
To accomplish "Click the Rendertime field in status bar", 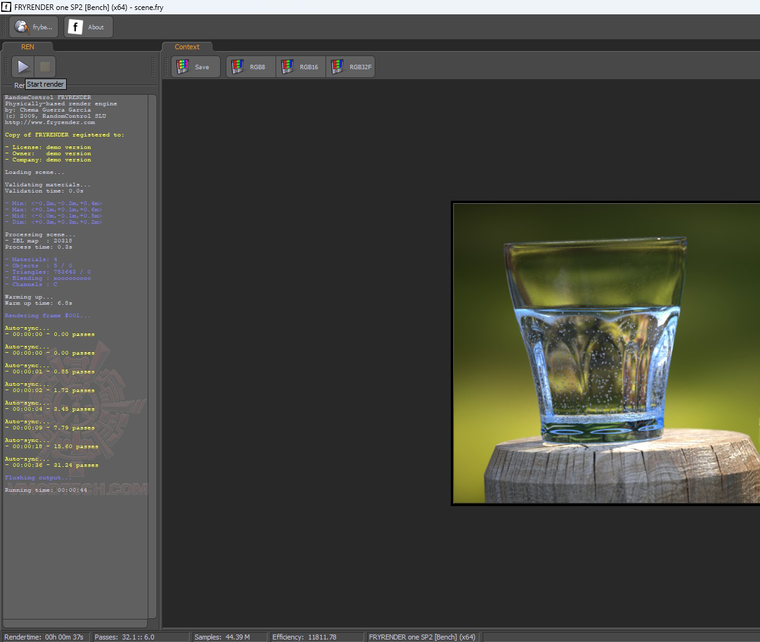I will (x=45, y=637).
